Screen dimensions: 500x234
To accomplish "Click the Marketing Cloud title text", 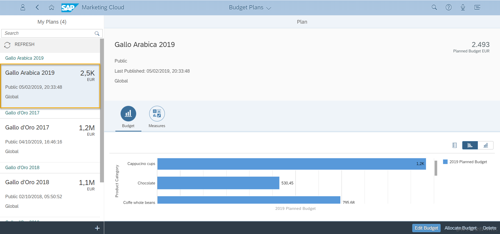I will point(103,7).
